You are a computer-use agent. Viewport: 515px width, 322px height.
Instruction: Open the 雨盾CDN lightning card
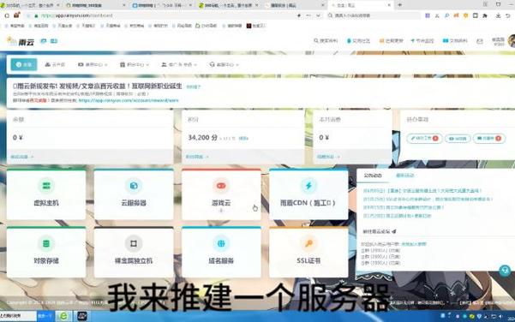tap(308, 194)
